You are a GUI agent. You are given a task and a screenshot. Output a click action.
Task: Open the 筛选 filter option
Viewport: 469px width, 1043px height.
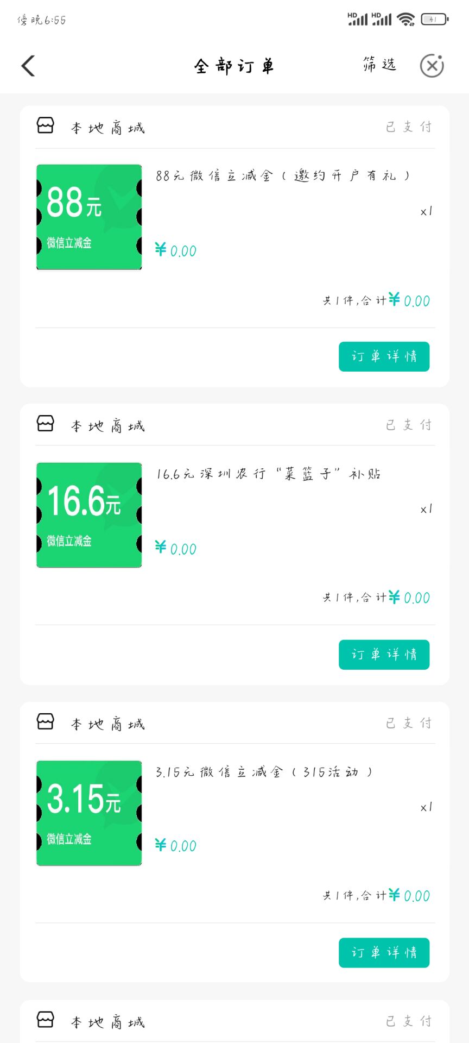point(379,65)
